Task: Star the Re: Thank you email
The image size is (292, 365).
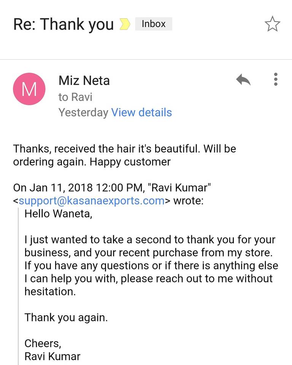Action: (x=272, y=25)
